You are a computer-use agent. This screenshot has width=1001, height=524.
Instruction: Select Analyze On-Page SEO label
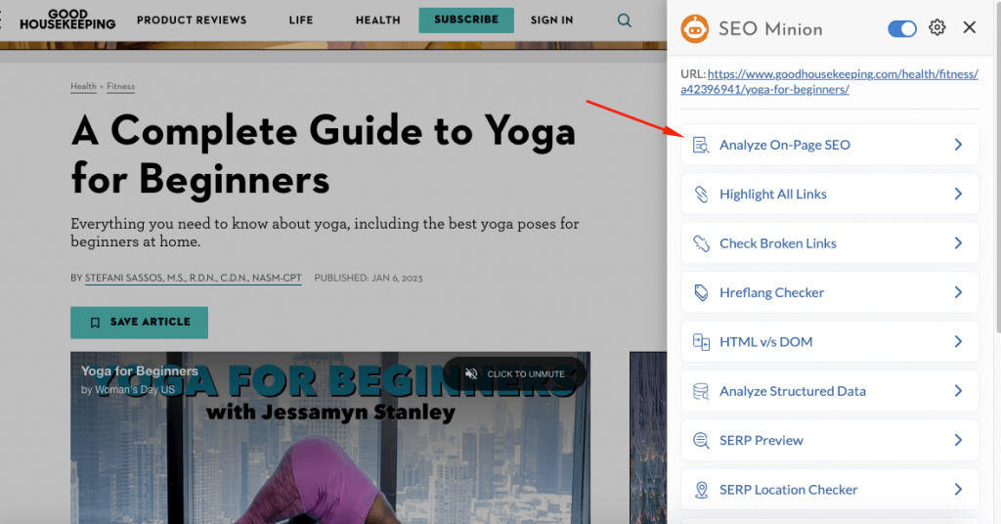(x=785, y=145)
